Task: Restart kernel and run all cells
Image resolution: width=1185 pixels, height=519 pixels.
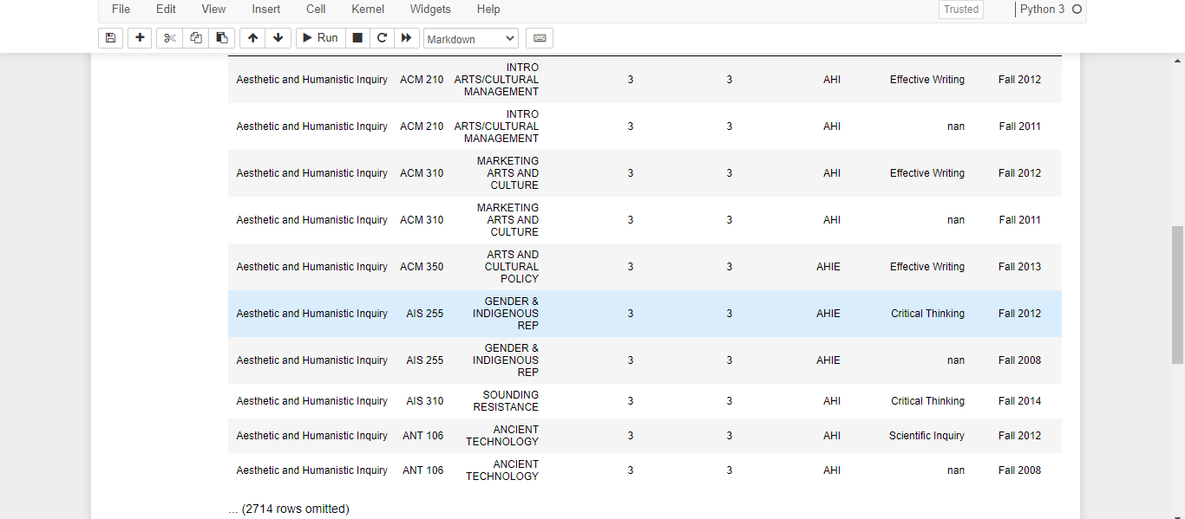Action: click(x=406, y=38)
